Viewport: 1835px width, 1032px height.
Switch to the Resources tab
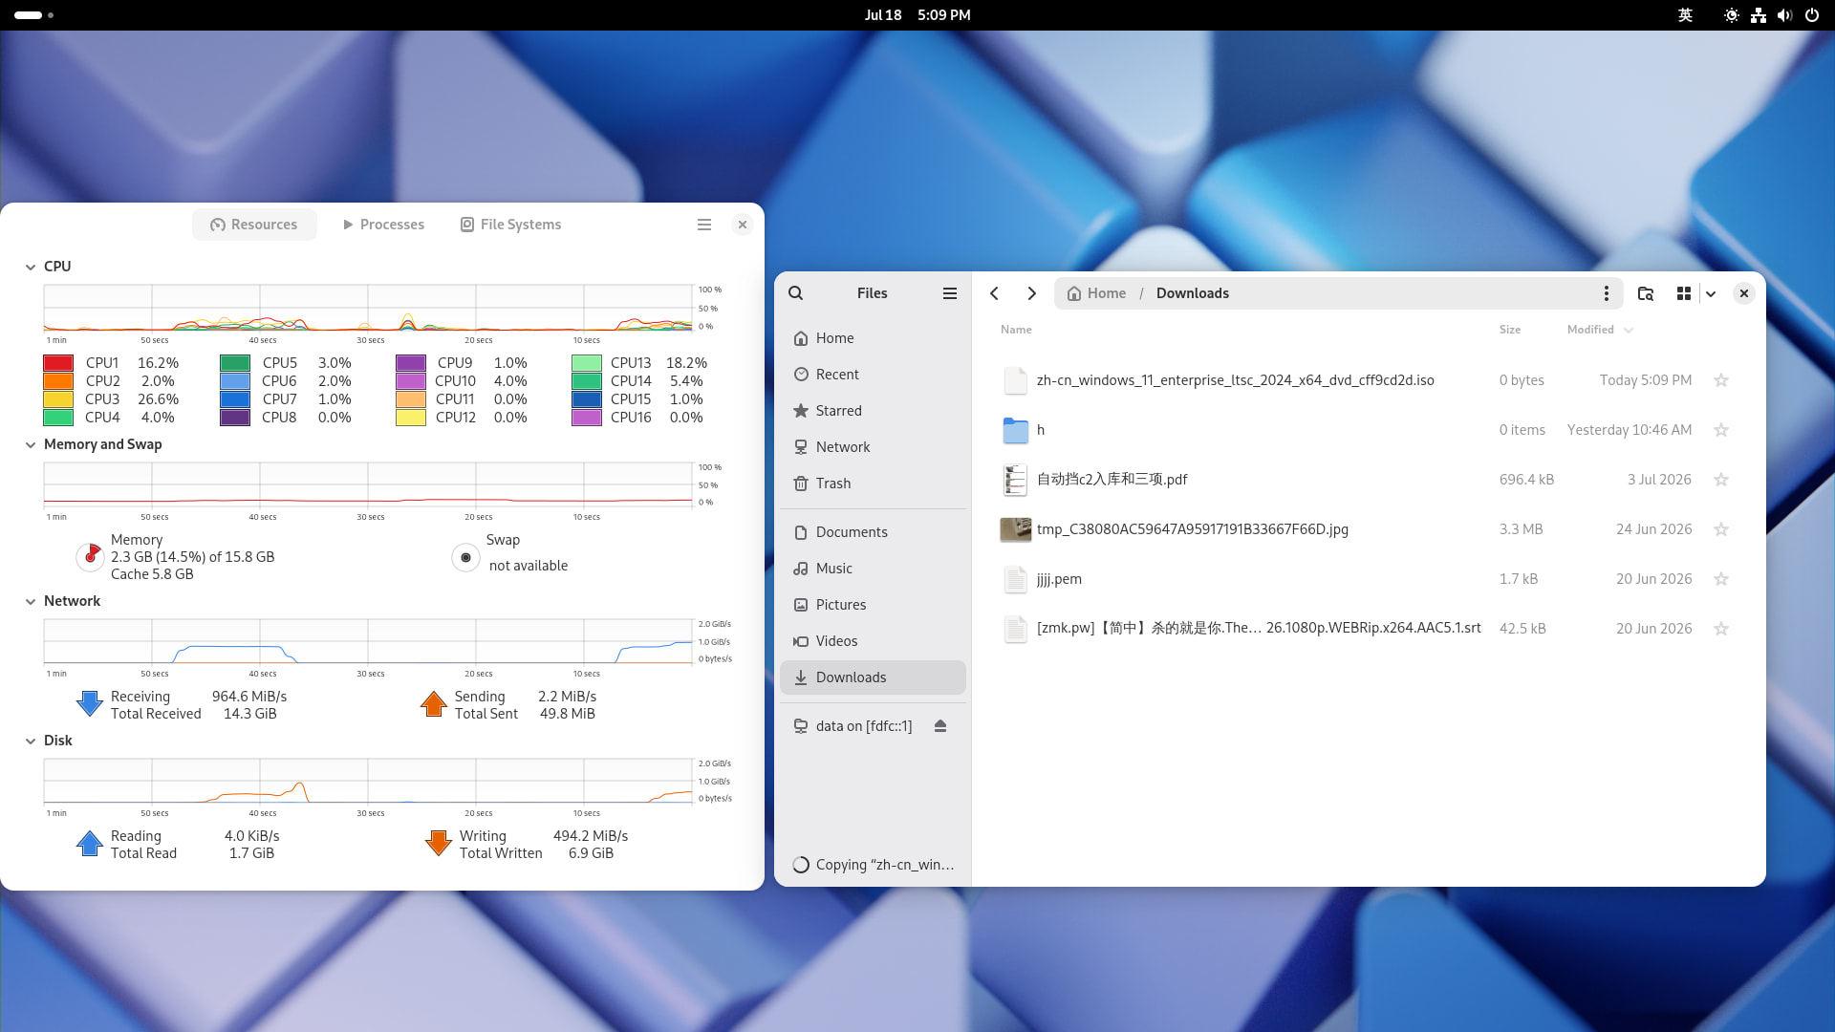(254, 225)
